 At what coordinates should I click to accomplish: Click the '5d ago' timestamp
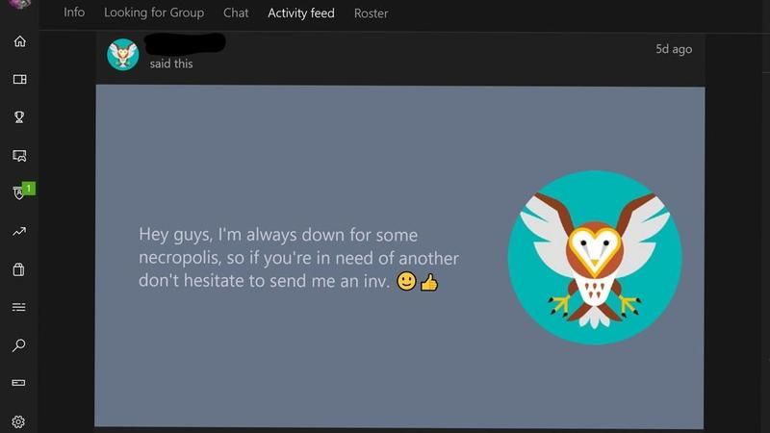click(674, 49)
